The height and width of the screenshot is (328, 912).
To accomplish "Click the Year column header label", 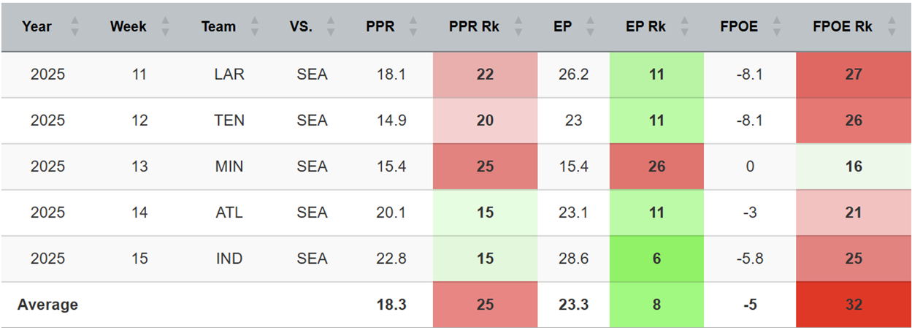I will pyautogui.click(x=37, y=27).
